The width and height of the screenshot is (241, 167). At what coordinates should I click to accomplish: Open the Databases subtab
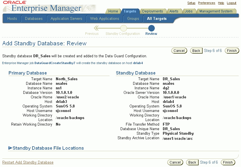[x=34, y=19]
